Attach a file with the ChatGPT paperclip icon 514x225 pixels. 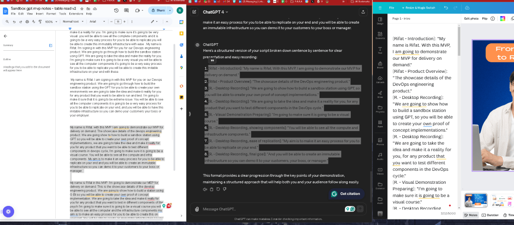[x=196, y=209]
